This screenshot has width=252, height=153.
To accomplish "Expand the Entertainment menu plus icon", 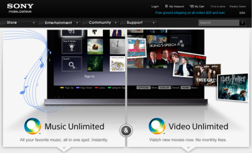I will [77, 23].
